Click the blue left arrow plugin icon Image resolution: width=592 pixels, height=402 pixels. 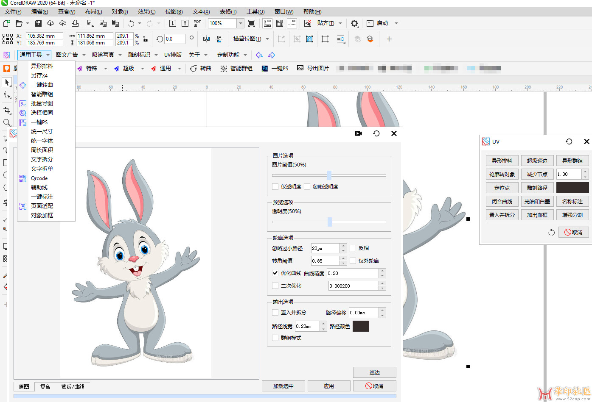coord(259,55)
